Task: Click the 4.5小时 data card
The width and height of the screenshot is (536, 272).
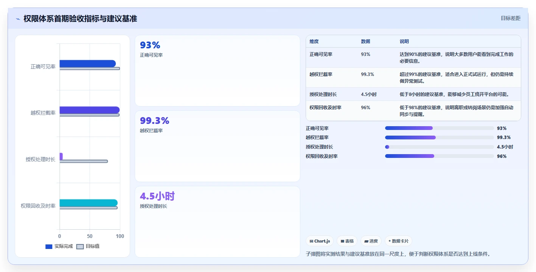Action: click(x=218, y=222)
